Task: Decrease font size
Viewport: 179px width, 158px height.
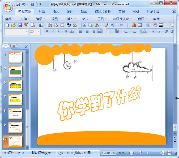Action: (160, 31)
